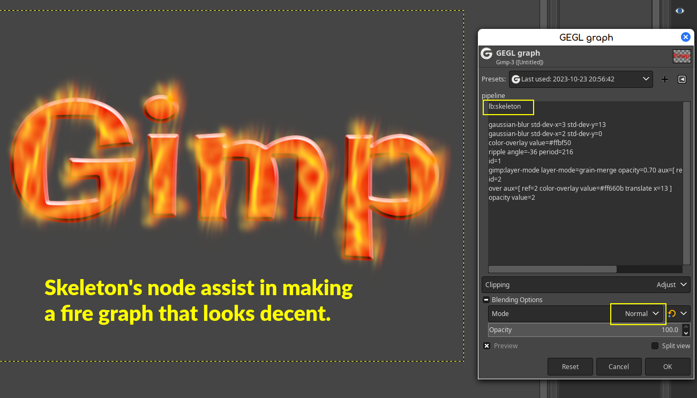This screenshot has width=697, height=398.
Task: Click the 'gaussian-blur std-dev-x=3 std-dev-y=13' line
Action: pyautogui.click(x=547, y=125)
